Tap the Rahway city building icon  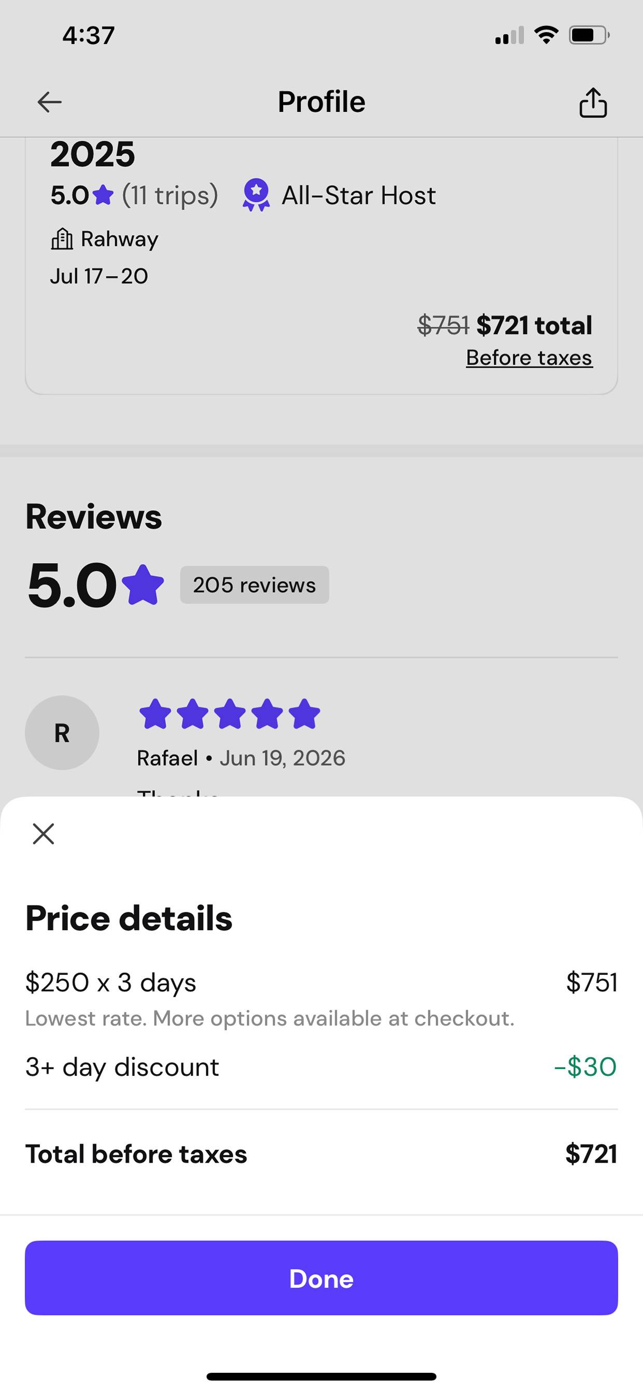pos(62,238)
